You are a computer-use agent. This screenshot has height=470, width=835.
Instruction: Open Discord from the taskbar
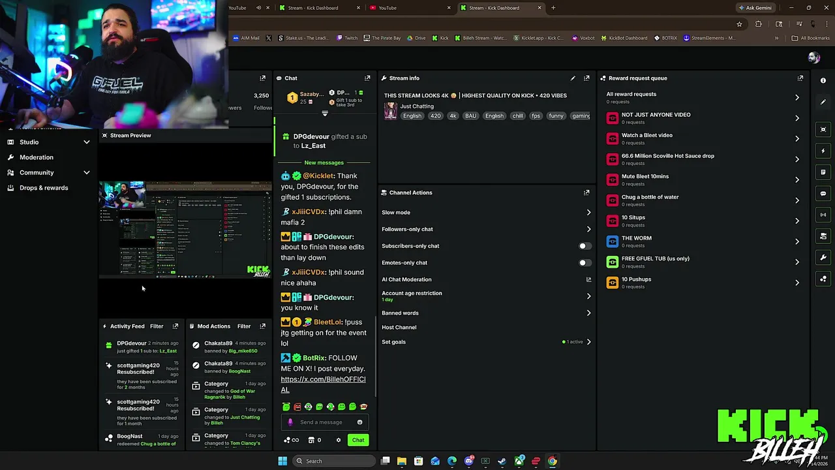tap(468, 461)
